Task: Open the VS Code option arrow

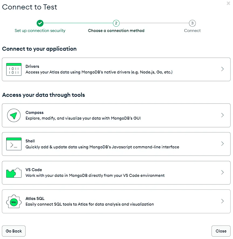Action: (x=222, y=173)
